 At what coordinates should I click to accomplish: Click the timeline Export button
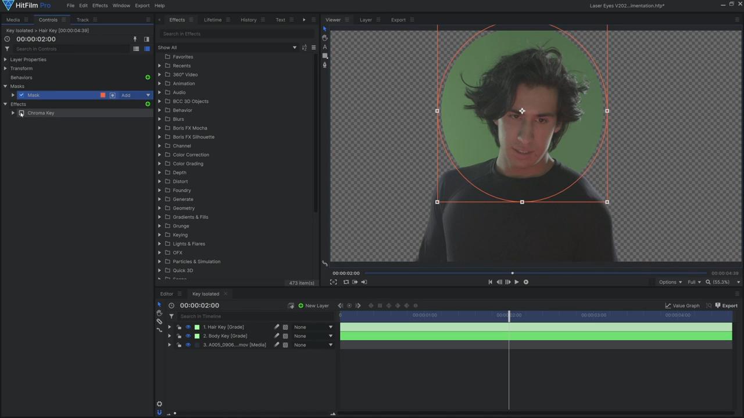(x=726, y=305)
